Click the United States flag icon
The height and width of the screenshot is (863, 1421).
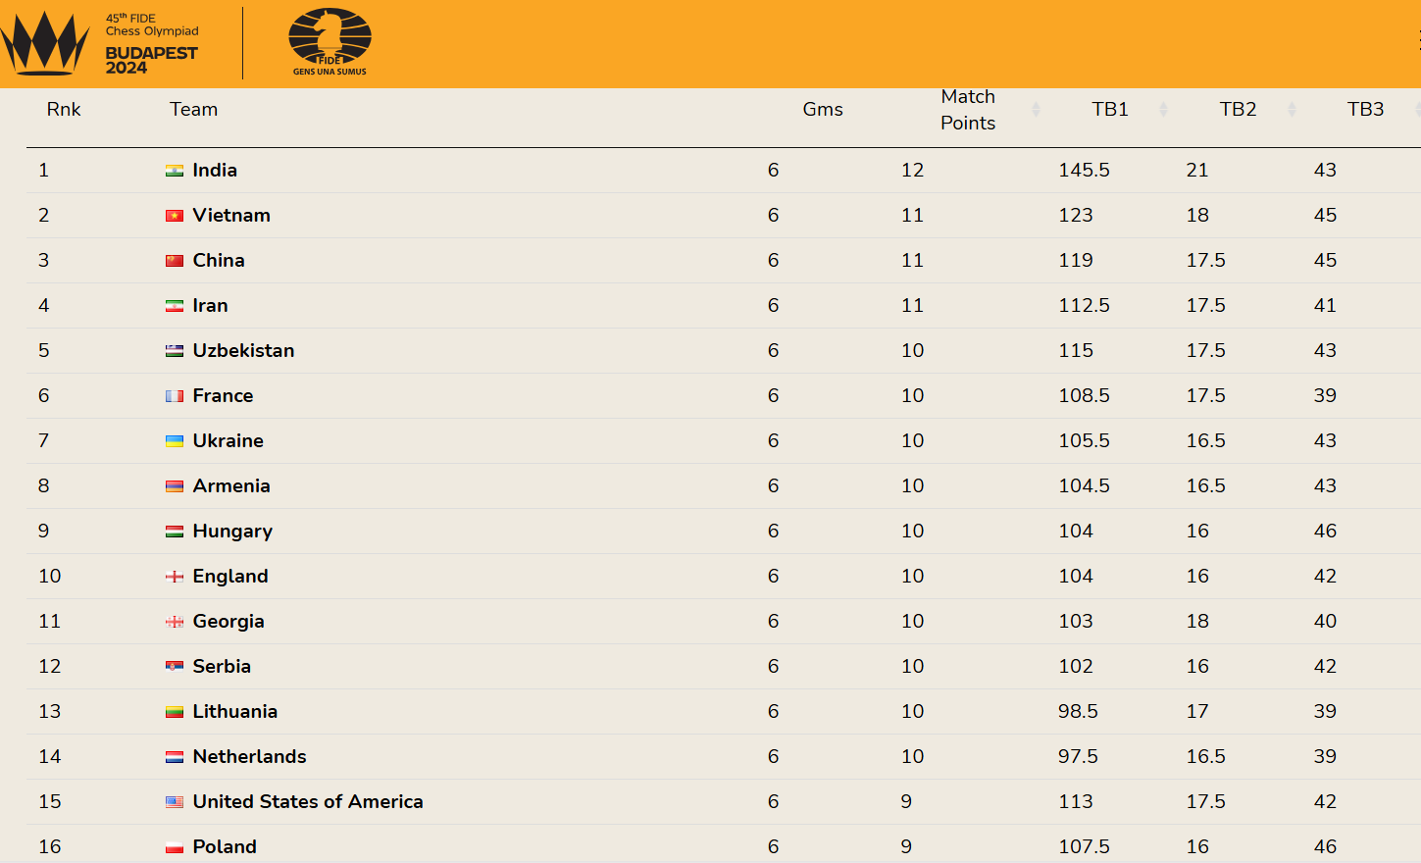pos(175,802)
